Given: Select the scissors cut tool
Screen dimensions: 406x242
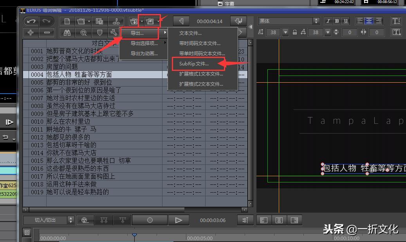Looking at the screenshot, I should tap(116, 21).
